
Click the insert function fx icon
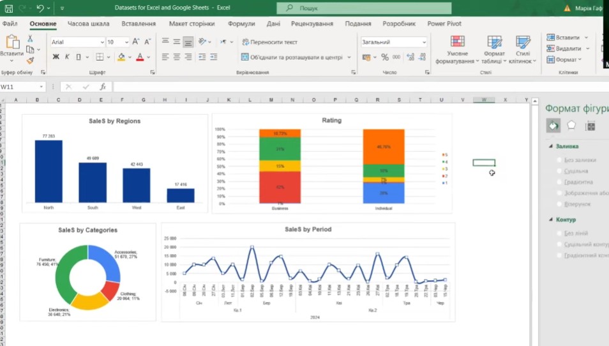101,87
